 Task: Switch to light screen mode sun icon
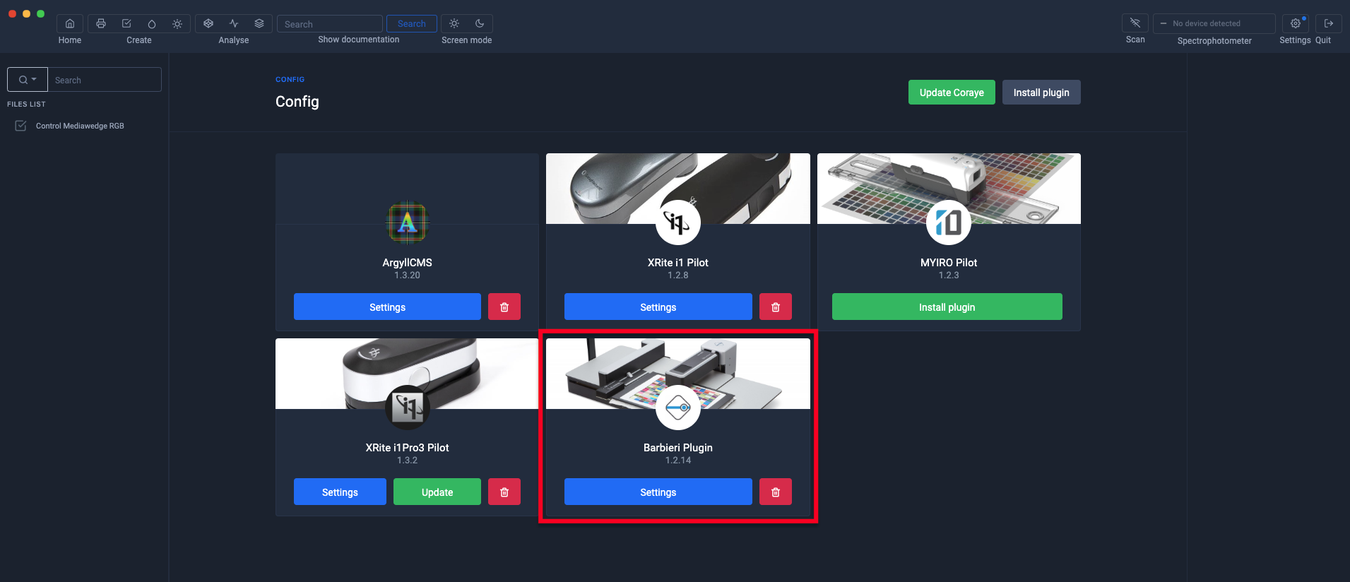pos(454,24)
